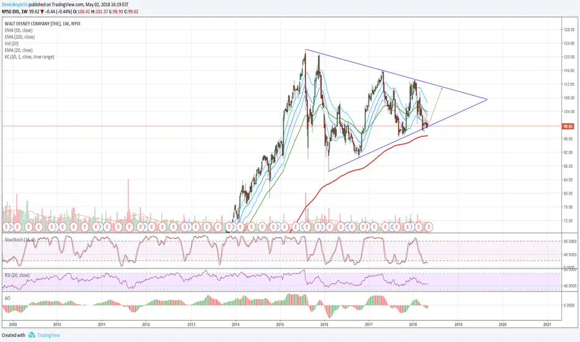Click the 108.00 price axis label
Viewport: 580px width, 342px height.
[569, 98]
